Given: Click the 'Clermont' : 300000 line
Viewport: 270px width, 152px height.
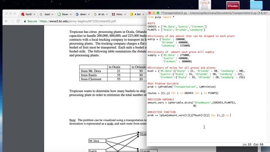Looking at the screenshot, I should pos(177,61).
